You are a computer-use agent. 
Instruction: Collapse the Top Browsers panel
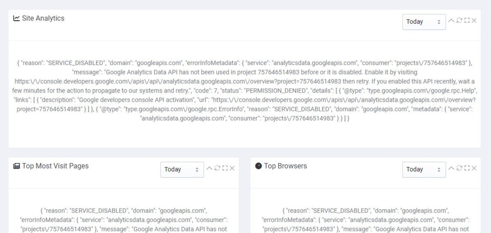451,168
